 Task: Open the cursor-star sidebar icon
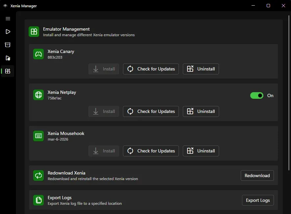click(x=8, y=58)
